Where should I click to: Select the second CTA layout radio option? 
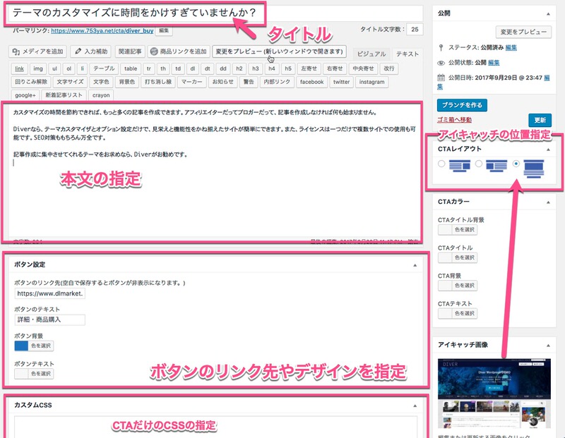479,164
